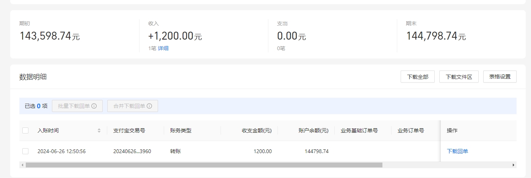Click the 已选 0 项 selection count

click(36, 106)
